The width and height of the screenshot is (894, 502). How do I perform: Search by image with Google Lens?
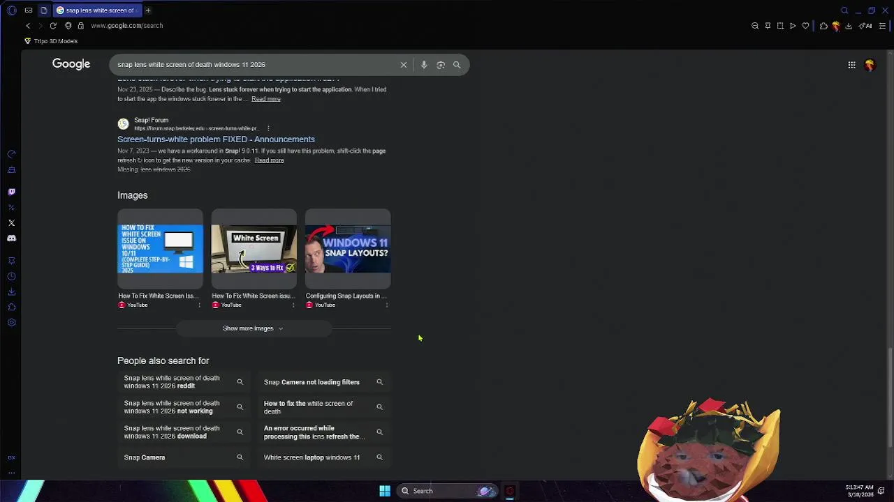click(x=441, y=65)
